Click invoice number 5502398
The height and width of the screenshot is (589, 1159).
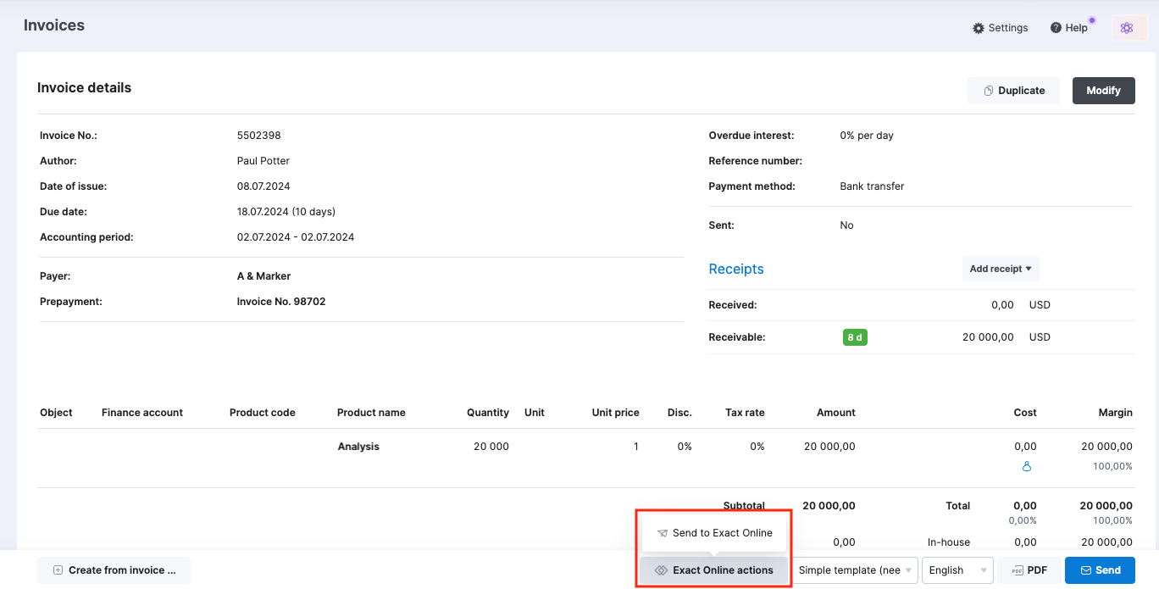[x=259, y=136]
